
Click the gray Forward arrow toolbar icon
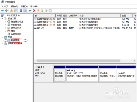pyautogui.click(x=6, y=11)
